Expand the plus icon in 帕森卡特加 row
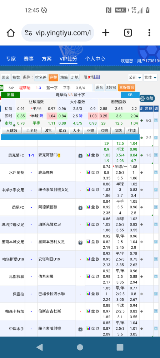Viewport: 160px width, 358px height. [156, 311]
